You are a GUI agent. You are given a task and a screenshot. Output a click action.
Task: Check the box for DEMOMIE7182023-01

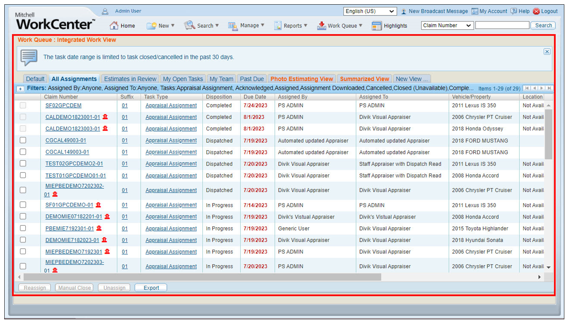(23, 240)
